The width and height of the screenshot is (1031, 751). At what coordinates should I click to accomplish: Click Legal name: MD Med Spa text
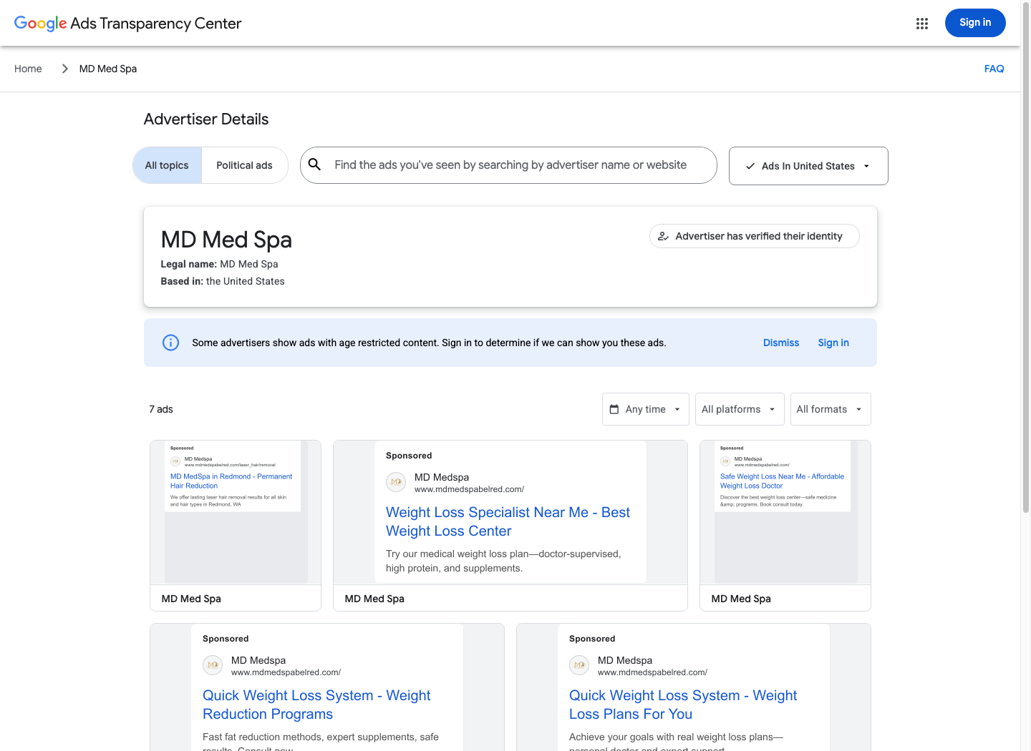point(219,264)
